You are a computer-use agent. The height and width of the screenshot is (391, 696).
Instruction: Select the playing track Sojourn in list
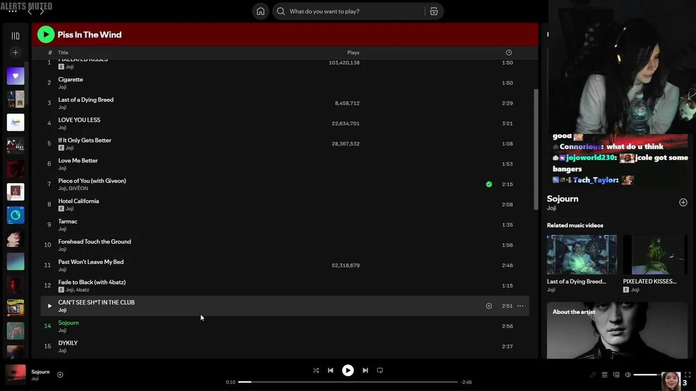coord(69,323)
